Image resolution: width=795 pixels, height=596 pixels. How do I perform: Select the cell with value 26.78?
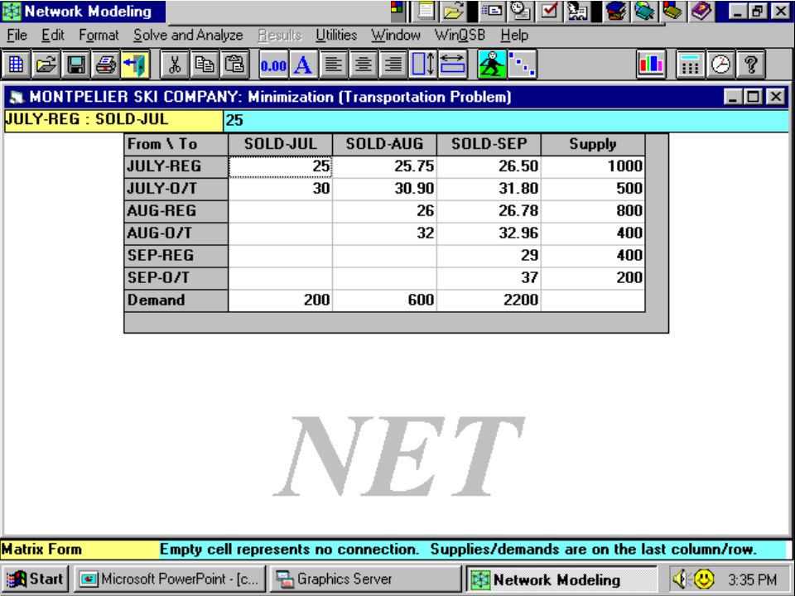tap(489, 211)
